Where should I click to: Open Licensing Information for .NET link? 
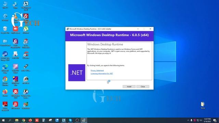tap(102, 73)
